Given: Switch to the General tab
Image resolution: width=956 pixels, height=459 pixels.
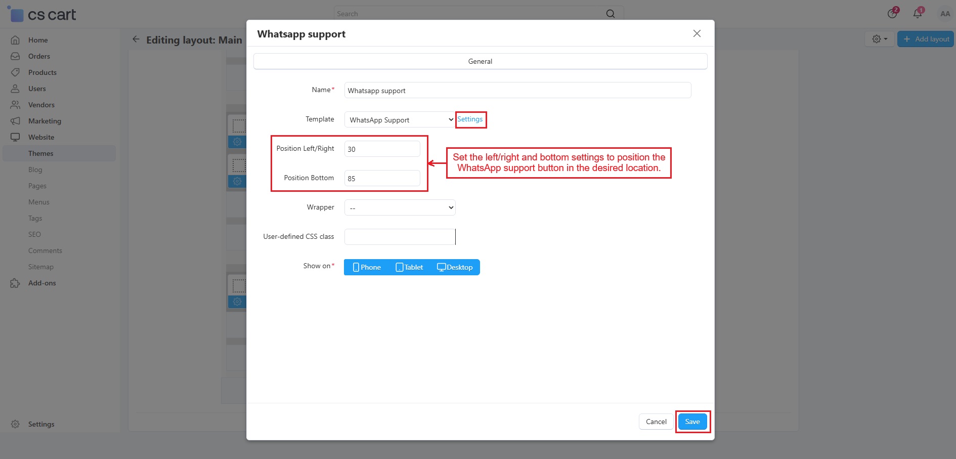Looking at the screenshot, I should click(480, 61).
